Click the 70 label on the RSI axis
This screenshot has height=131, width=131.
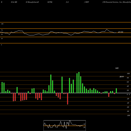pos(2,30)
